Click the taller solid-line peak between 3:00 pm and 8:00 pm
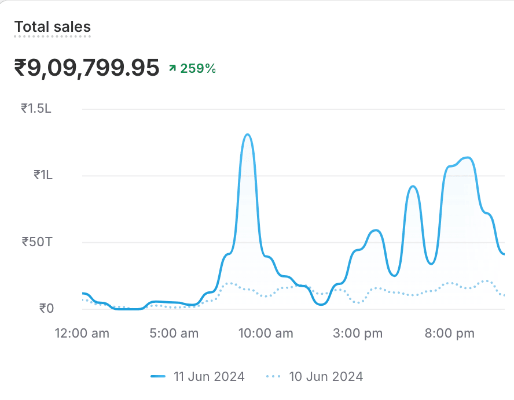514x400 pixels. [412, 186]
